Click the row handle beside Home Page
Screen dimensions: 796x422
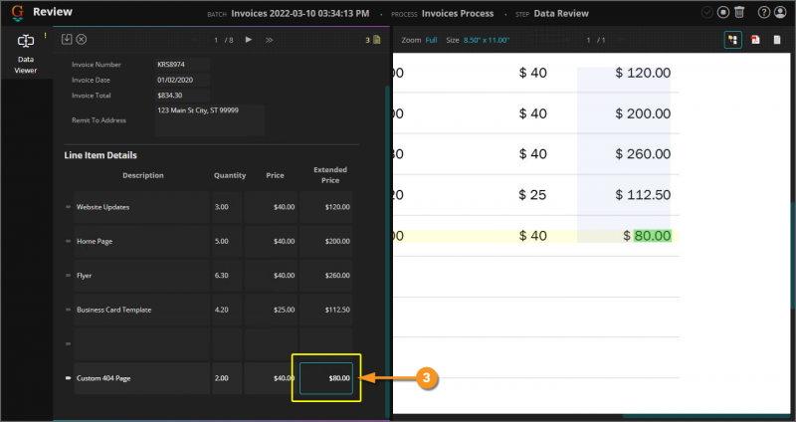[68, 241]
